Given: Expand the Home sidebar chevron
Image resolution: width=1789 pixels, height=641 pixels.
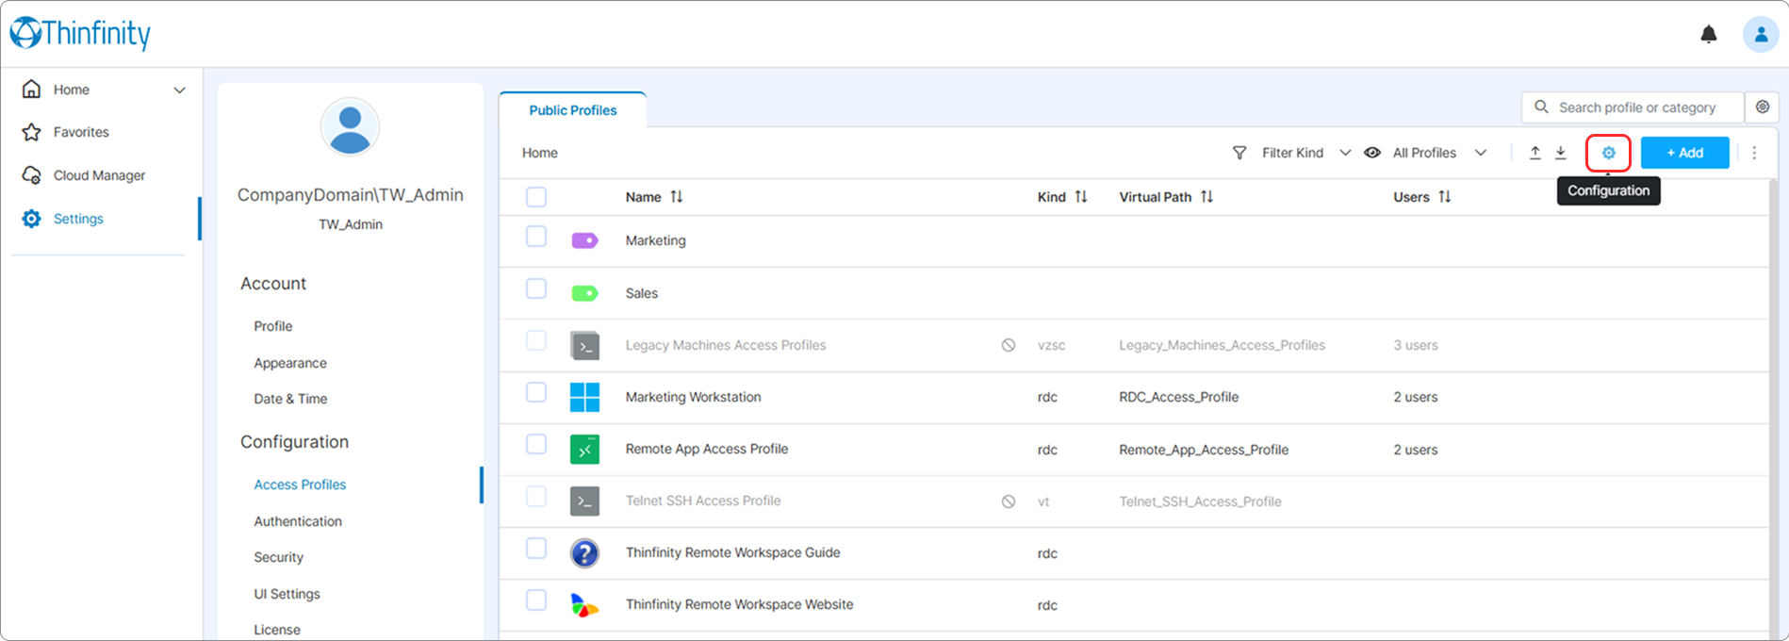Looking at the screenshot, I should (x=179, y=90).
